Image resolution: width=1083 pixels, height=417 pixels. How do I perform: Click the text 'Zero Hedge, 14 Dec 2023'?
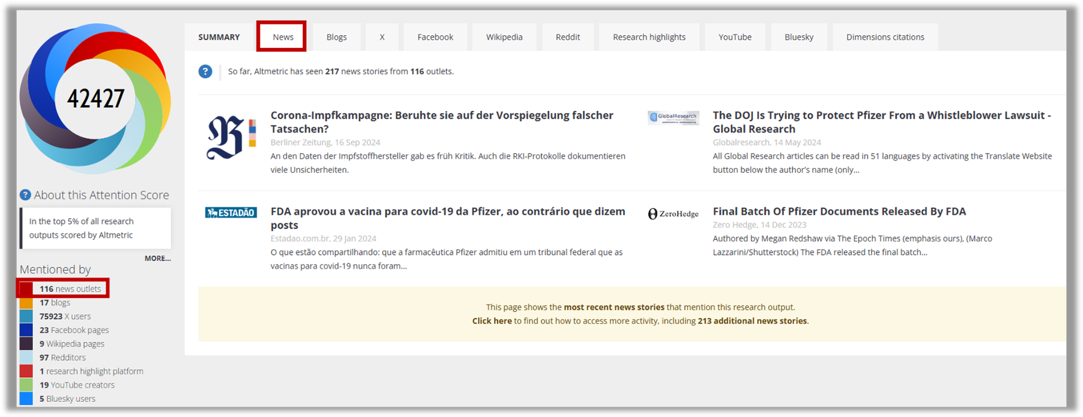tap(759, 225)
